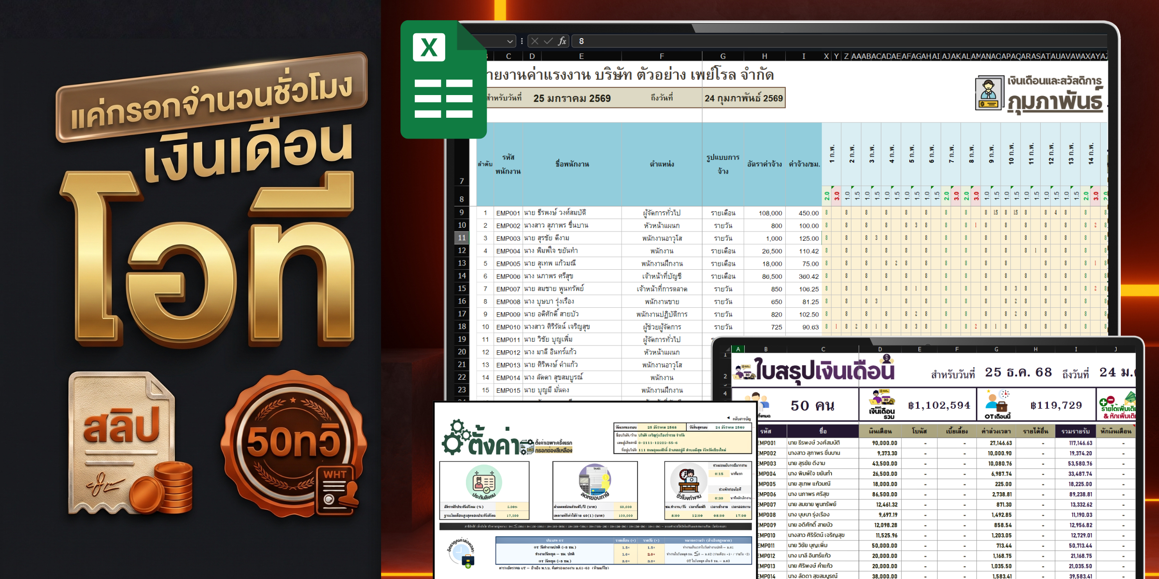Click position เจ้าหน้าที่บัญชี for EMP006
This screenshot has width=1159, height=579.
click(662, 276)
